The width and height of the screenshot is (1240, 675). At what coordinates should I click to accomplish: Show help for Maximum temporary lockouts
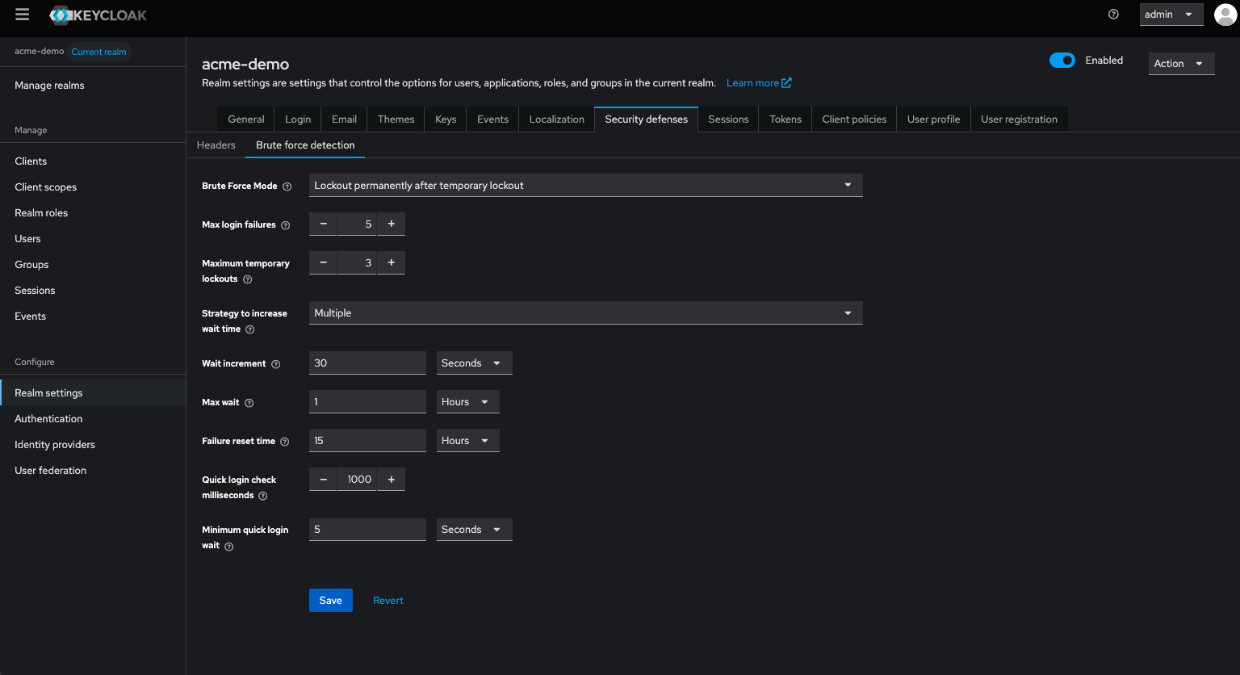click(x=248, y=279)
